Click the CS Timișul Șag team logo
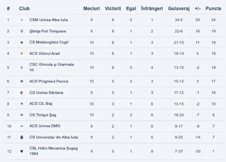226x162 pixels. point(22,115)
